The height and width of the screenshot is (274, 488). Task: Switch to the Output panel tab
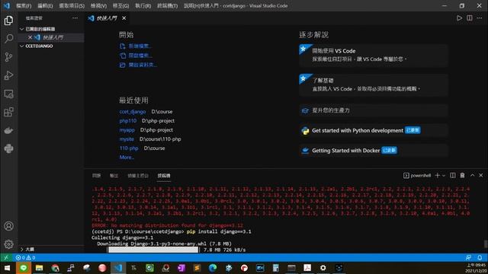click(x=114, y=176)
